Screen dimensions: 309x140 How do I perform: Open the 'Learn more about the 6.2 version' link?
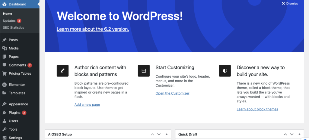93,29
